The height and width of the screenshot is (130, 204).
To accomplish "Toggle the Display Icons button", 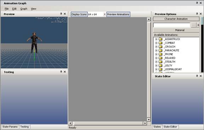I will point(79,14).
